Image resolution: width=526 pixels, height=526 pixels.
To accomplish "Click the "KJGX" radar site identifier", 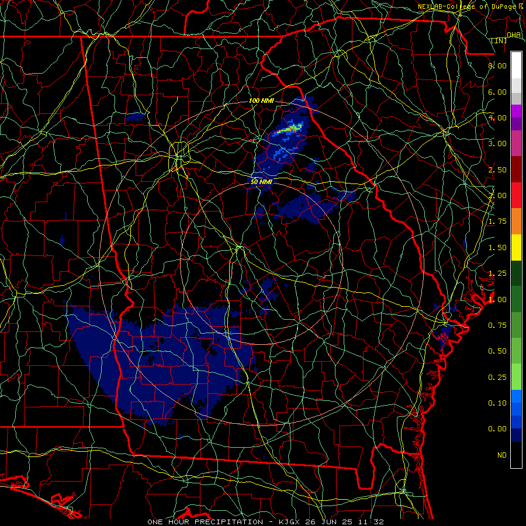I will click(289, 522).
